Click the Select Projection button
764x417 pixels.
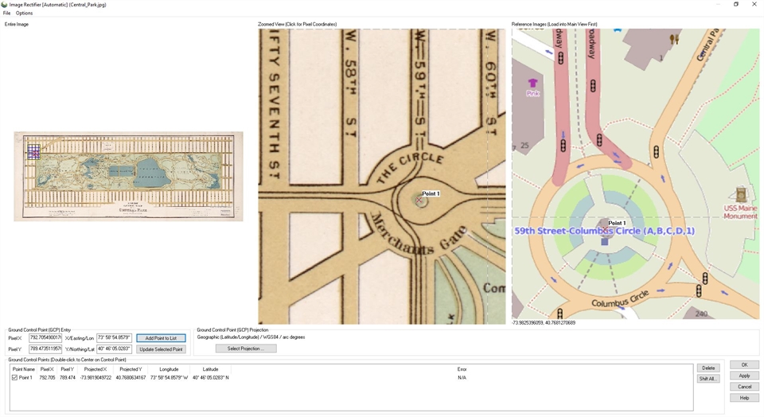(246, 349)
